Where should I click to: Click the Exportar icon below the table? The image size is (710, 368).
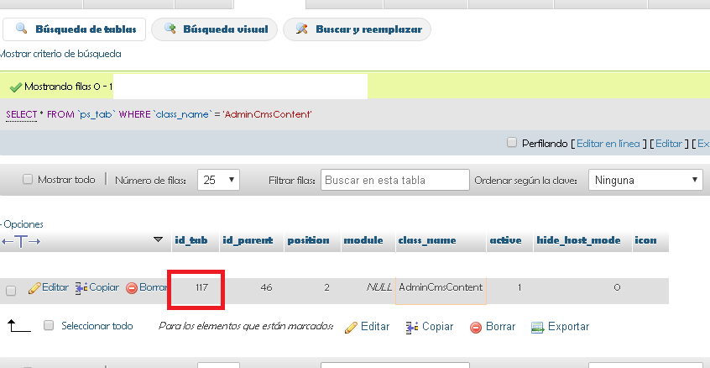point(538,327)
